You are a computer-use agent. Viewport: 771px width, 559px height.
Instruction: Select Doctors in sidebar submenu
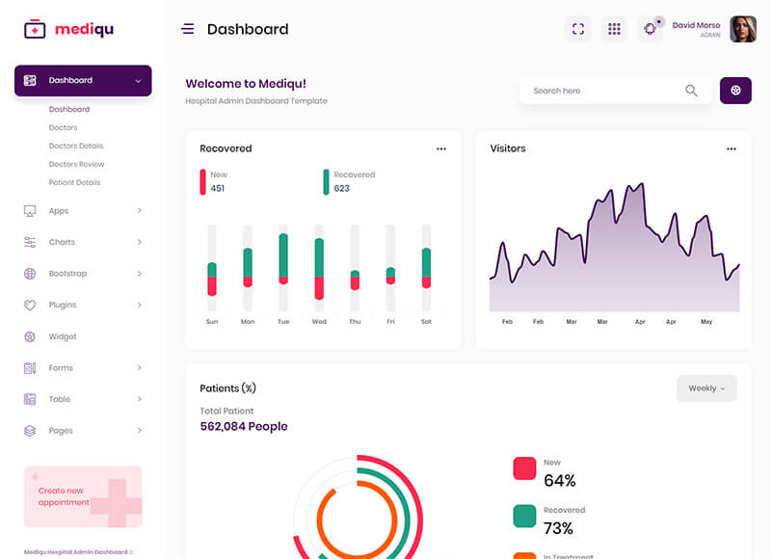(x=63, y=127)
